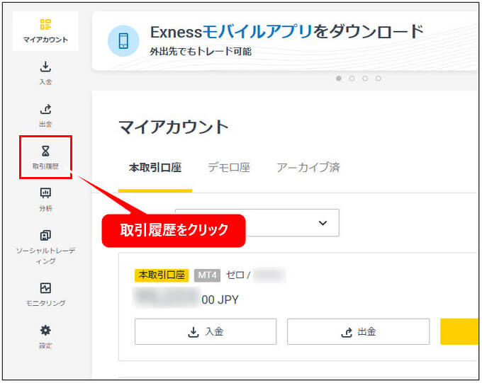Open the deposit (入金) sidebar icon
This screenshot has width=482, height=383.
click(x=45, y=67)
